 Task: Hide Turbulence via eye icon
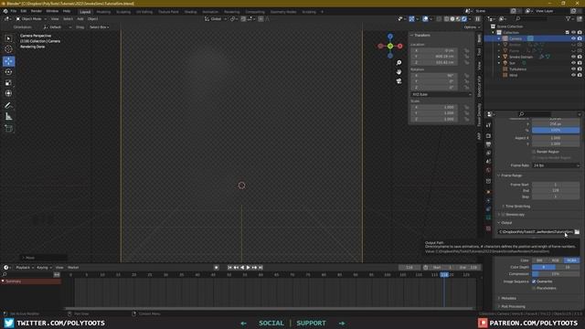point(573,69)
